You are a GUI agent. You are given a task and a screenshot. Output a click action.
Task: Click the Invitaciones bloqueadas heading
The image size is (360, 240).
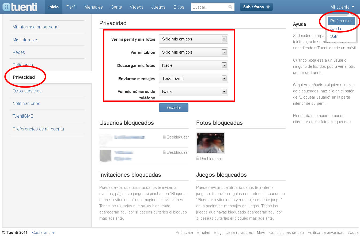click(130, 175)
